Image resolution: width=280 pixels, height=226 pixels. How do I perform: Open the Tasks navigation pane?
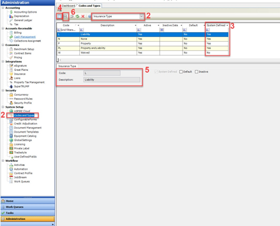click(x=28, y=213)
